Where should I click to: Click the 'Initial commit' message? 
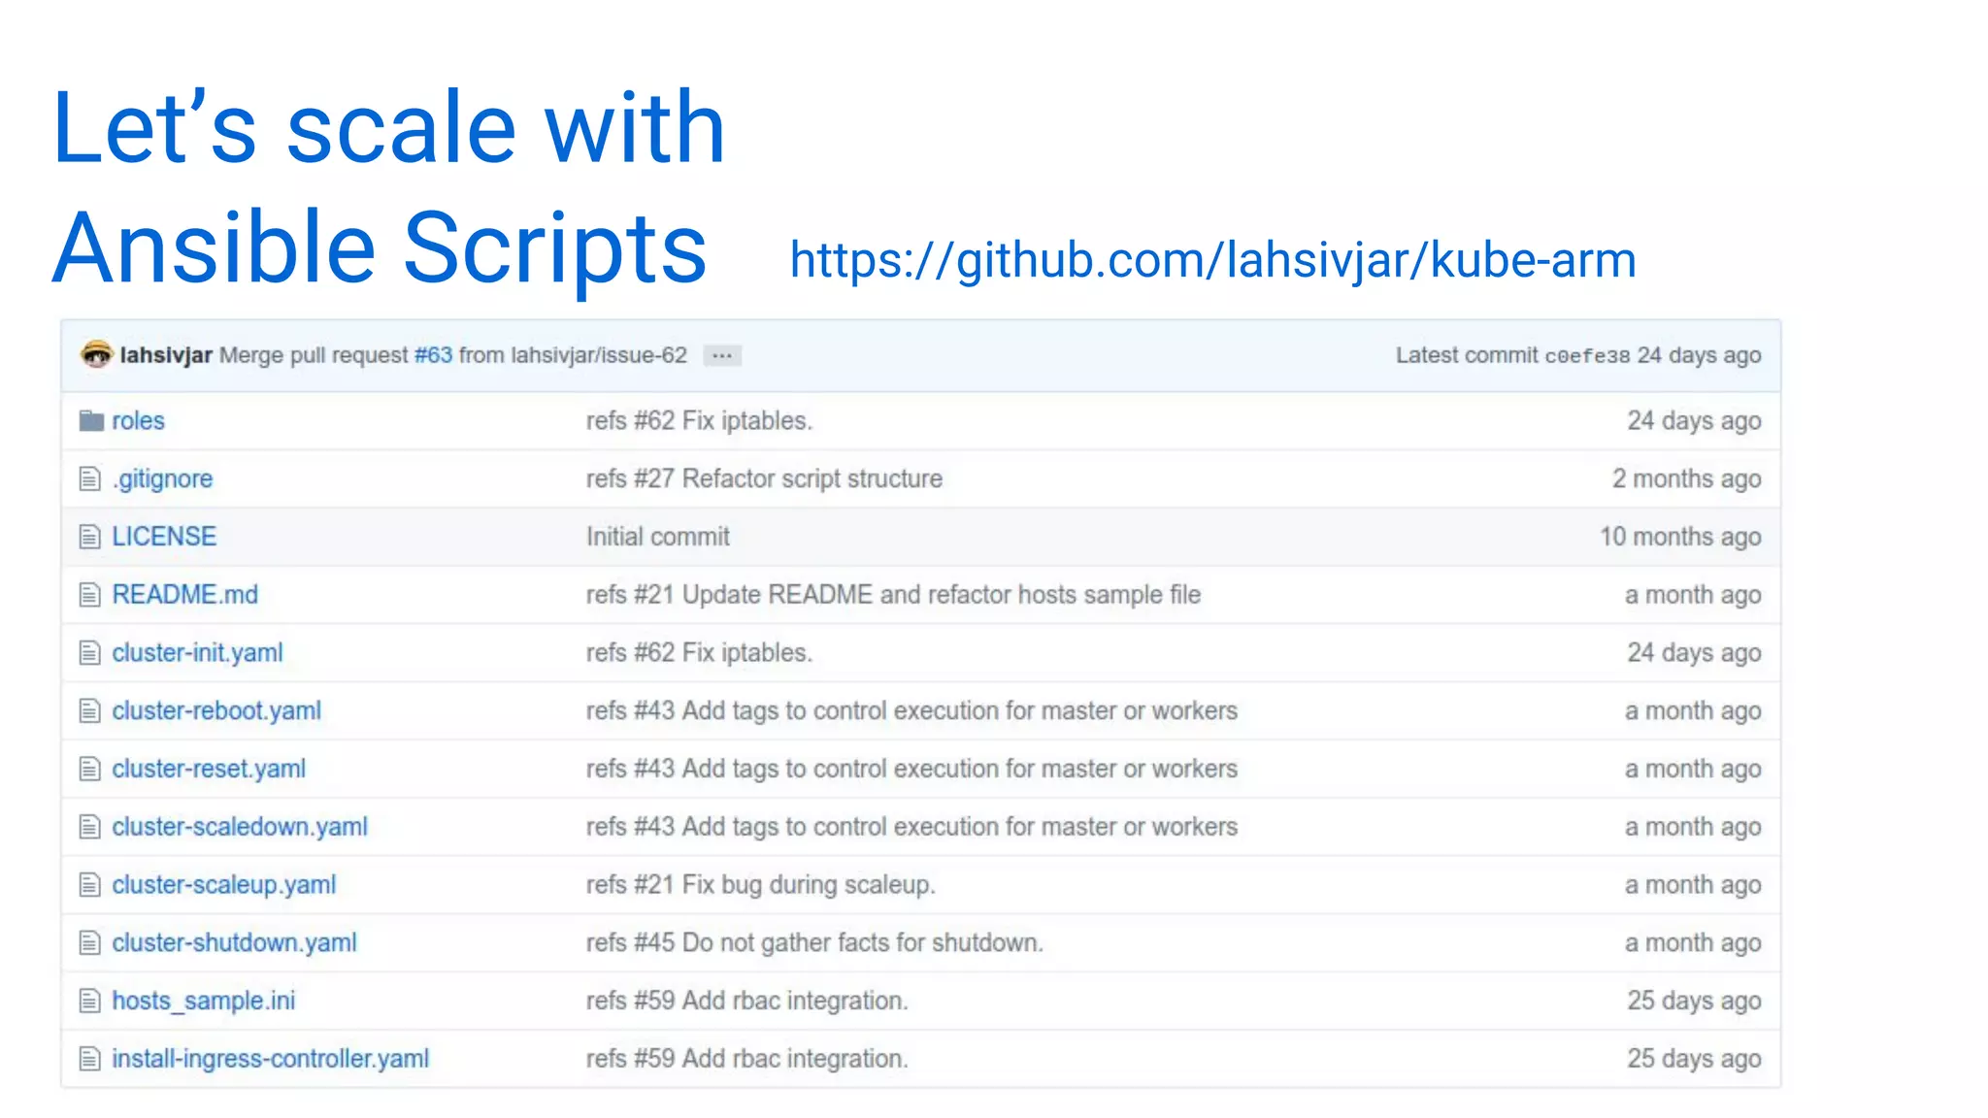click(657, 537)
